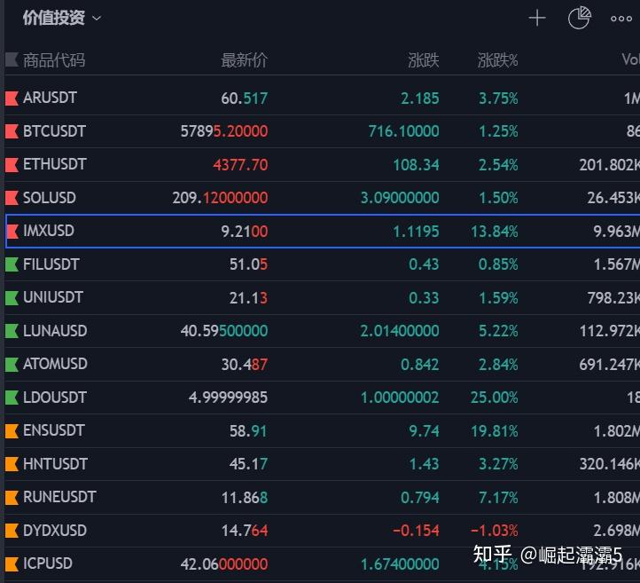This screenshot has height=583, width=640.
Task: Click SOLUSD price 209.12000000
Action: (220, 198)
